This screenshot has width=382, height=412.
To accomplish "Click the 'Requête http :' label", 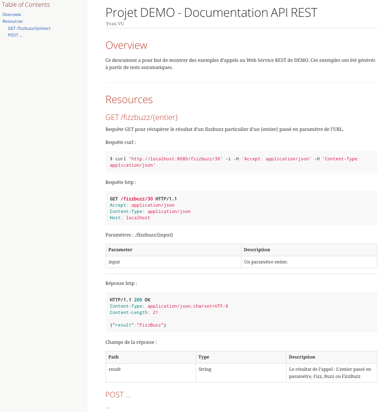I will (121, 182).
